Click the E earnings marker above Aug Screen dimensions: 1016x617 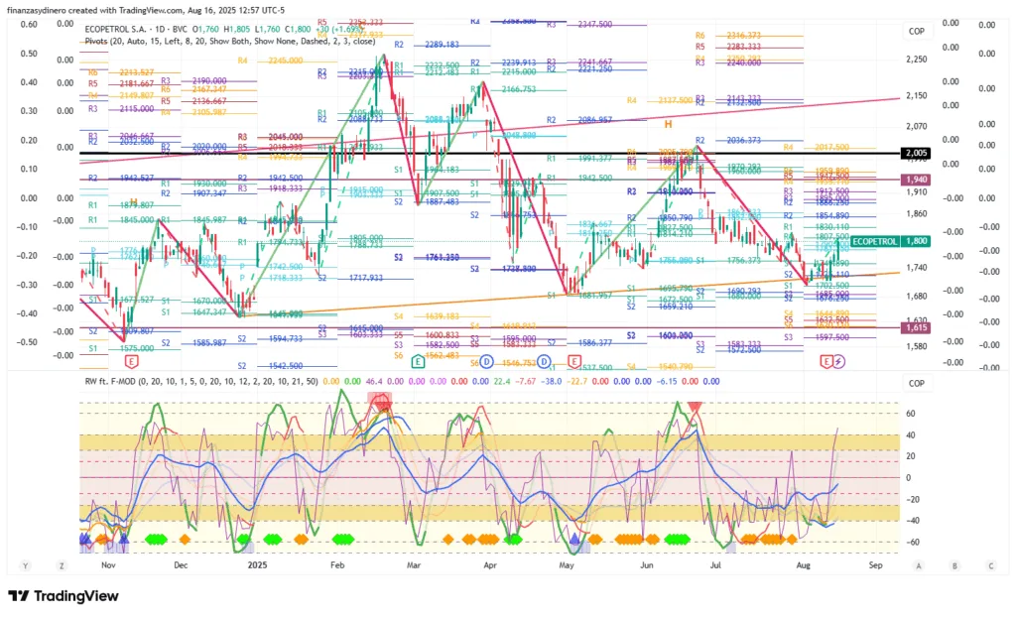pyautogui.click(x=826, y=361)
